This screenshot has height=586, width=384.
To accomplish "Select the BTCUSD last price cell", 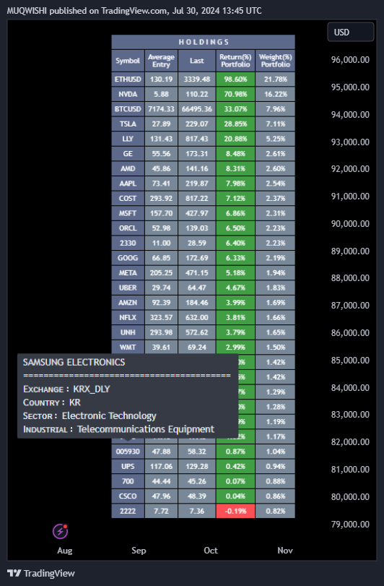I will pos(196,109).
